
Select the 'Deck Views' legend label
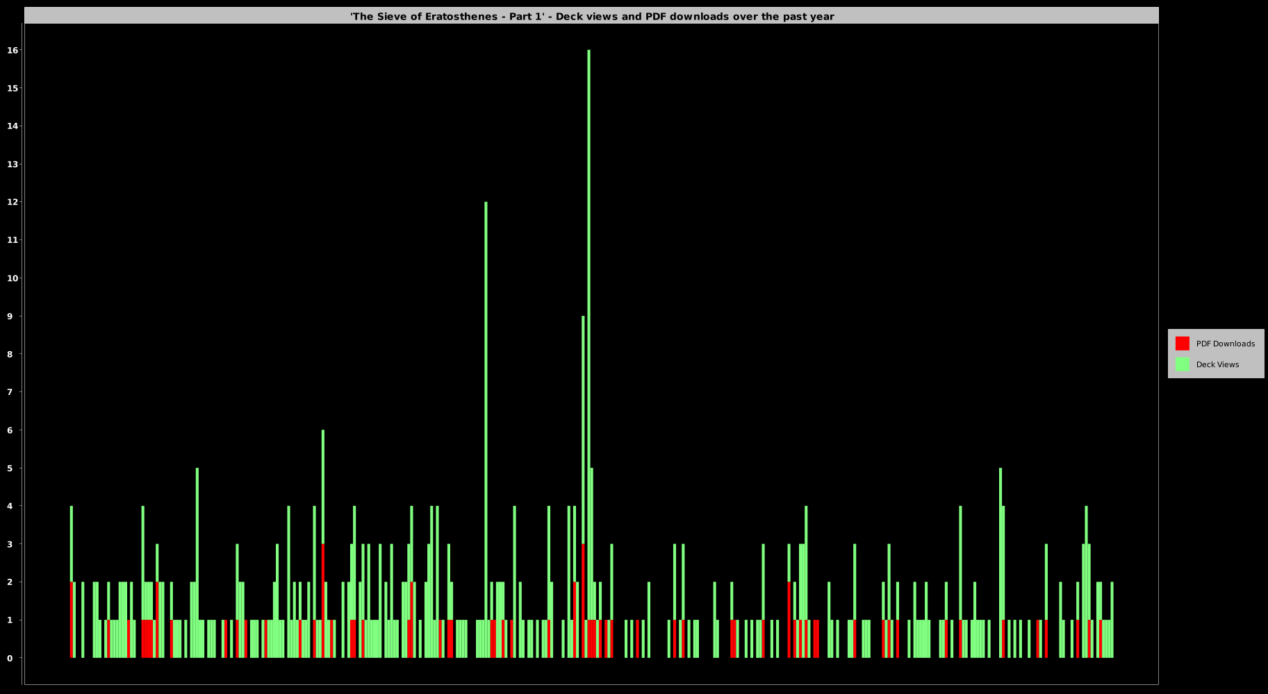point(1217,364)
